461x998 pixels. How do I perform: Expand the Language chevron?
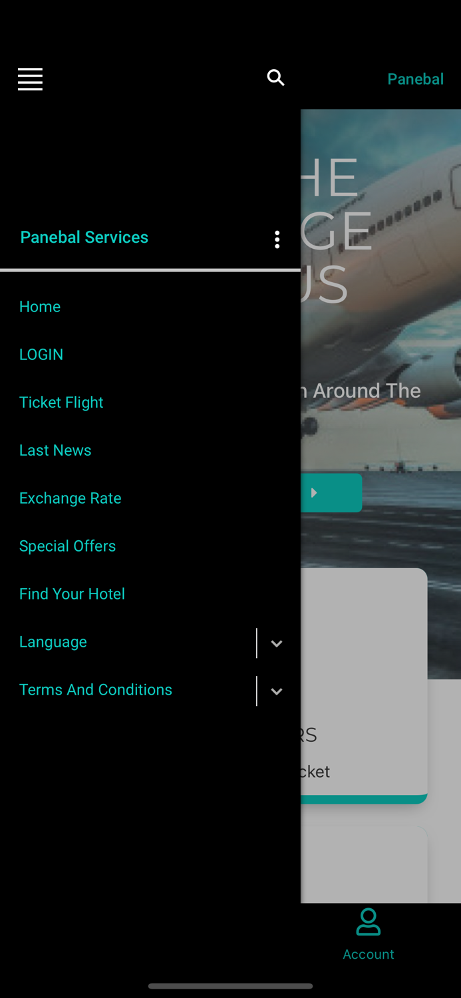tap(277, 643)
